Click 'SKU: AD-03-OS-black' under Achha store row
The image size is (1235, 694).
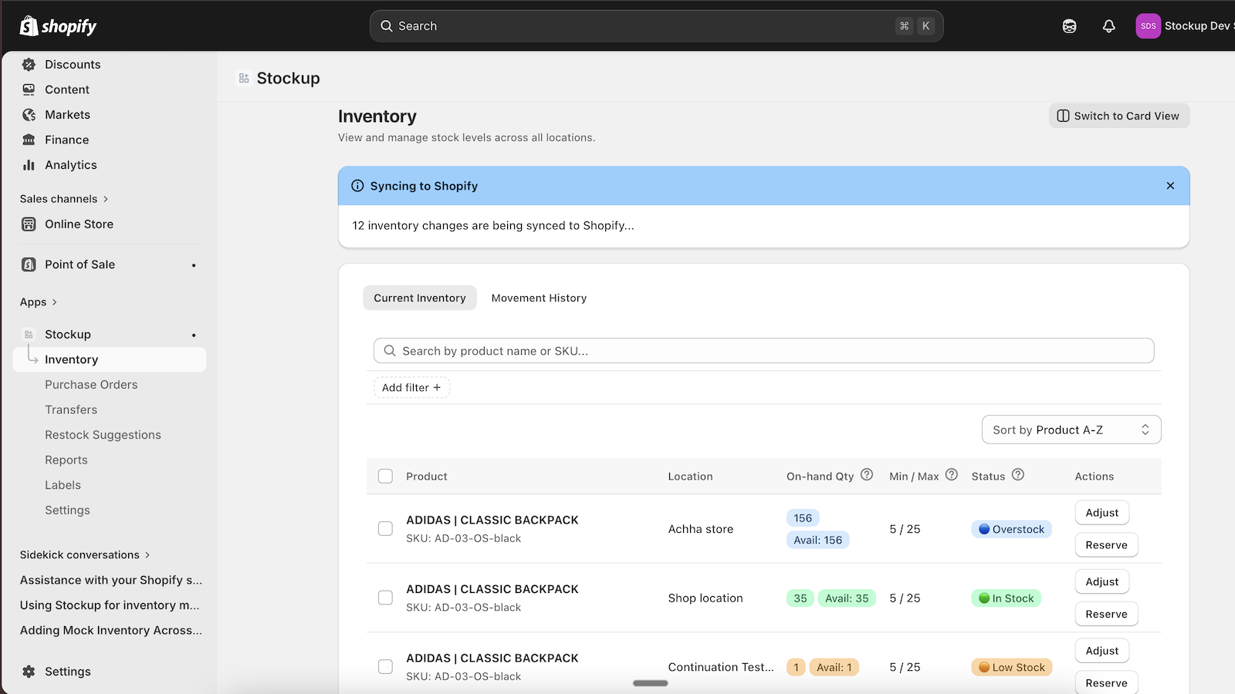pos(464,538)
